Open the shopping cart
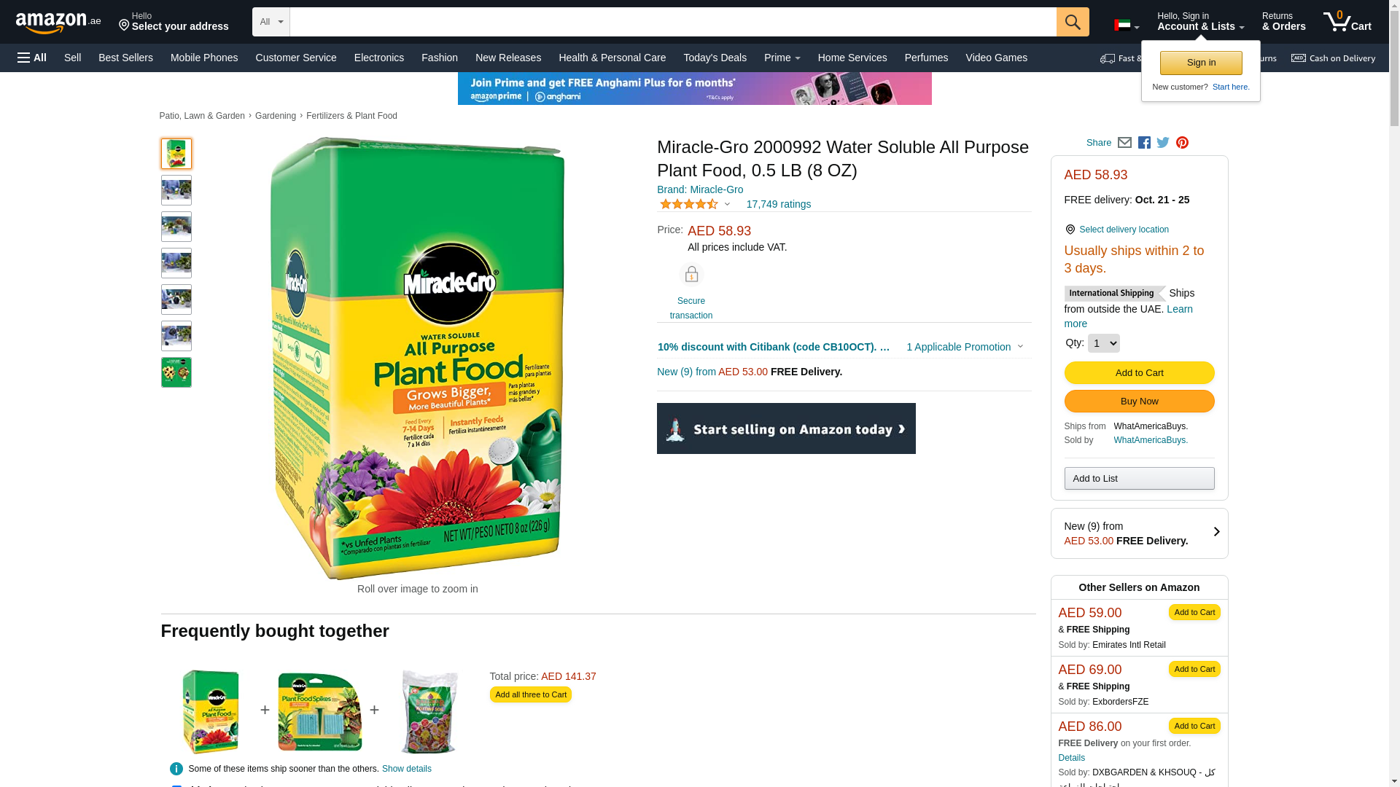The width and height of the screenshot is (1400, 787). pos(1347,22)
